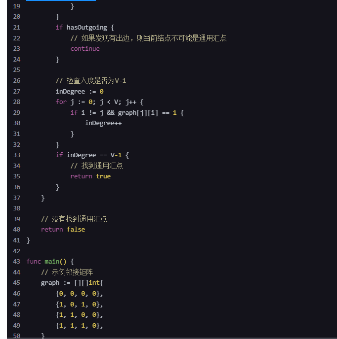
Task: Click the comment '// 没有找到通用汇点'
Action: tap(74, 219)
